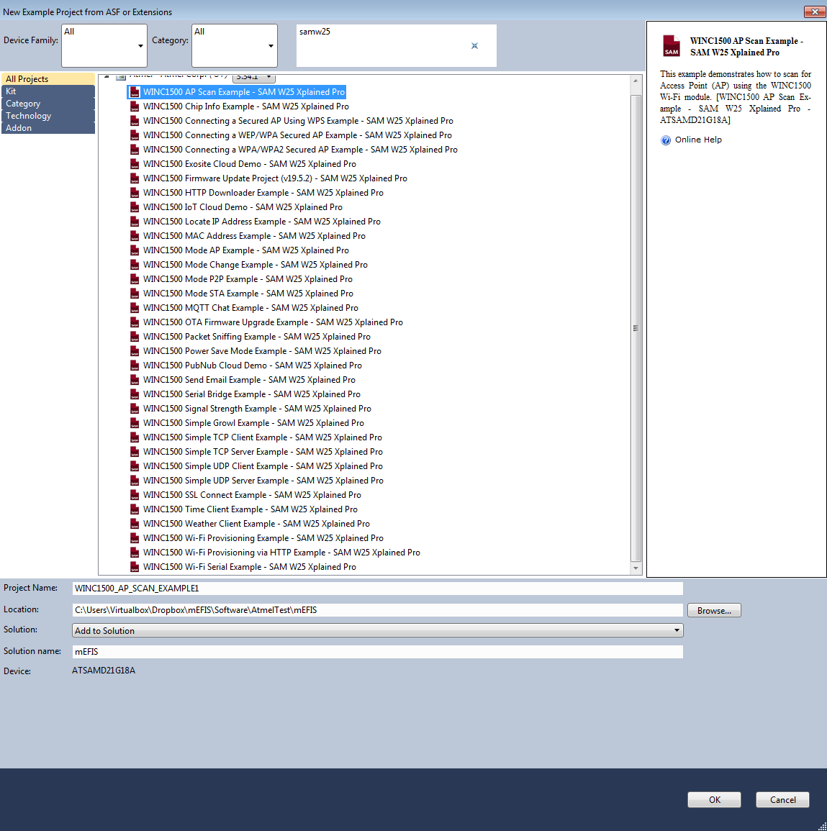Select WINC1500 Connecting a Secured AP Using WPS Example

(x=298, y=121)
